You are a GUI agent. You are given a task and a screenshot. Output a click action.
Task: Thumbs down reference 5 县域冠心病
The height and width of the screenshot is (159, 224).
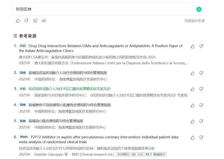[201, 121]
